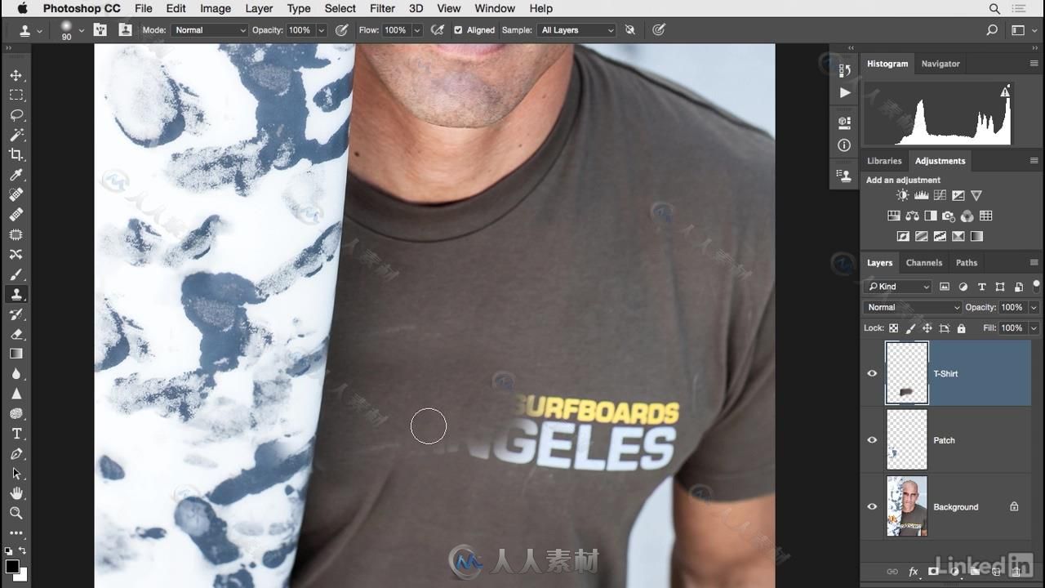Select the Pen tool
This screenshot has width=1045, height=588.
[16, 453]
